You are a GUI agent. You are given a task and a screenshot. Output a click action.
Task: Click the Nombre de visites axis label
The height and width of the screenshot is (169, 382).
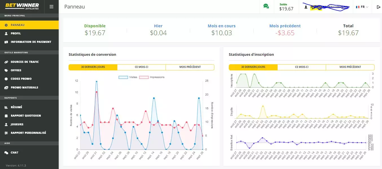point(71,115)
